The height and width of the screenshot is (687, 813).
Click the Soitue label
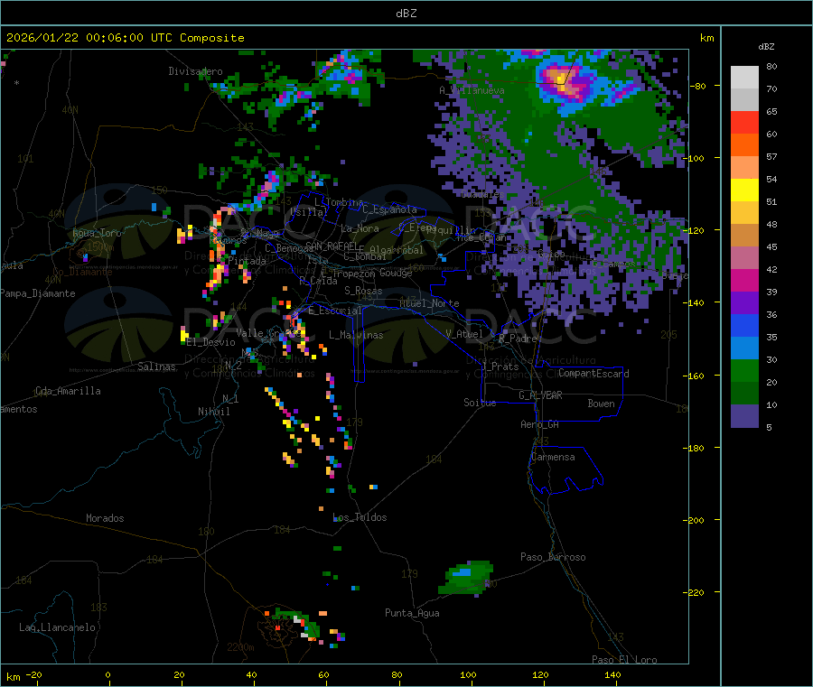(480, 403)
